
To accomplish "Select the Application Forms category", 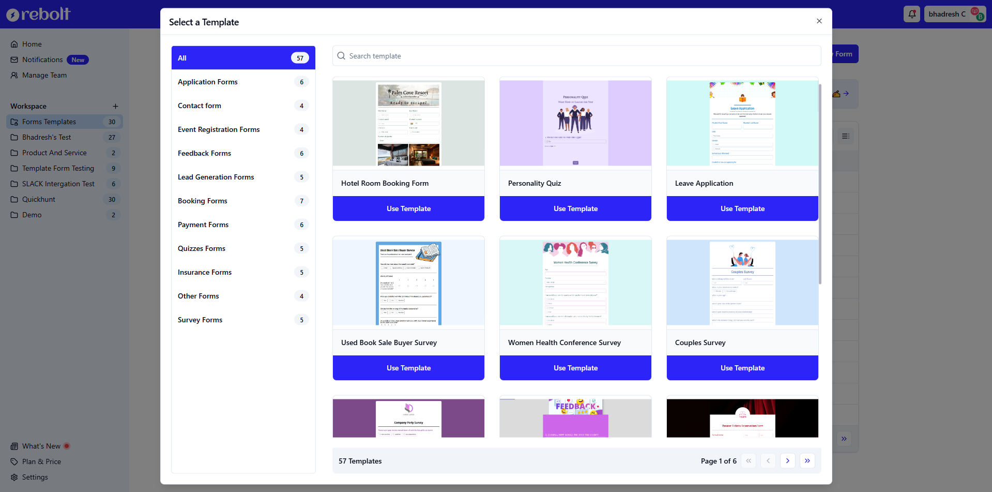I will click(x=243, y=82).
